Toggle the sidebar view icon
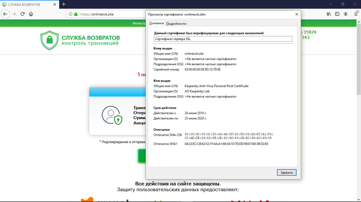 [337, 14]
